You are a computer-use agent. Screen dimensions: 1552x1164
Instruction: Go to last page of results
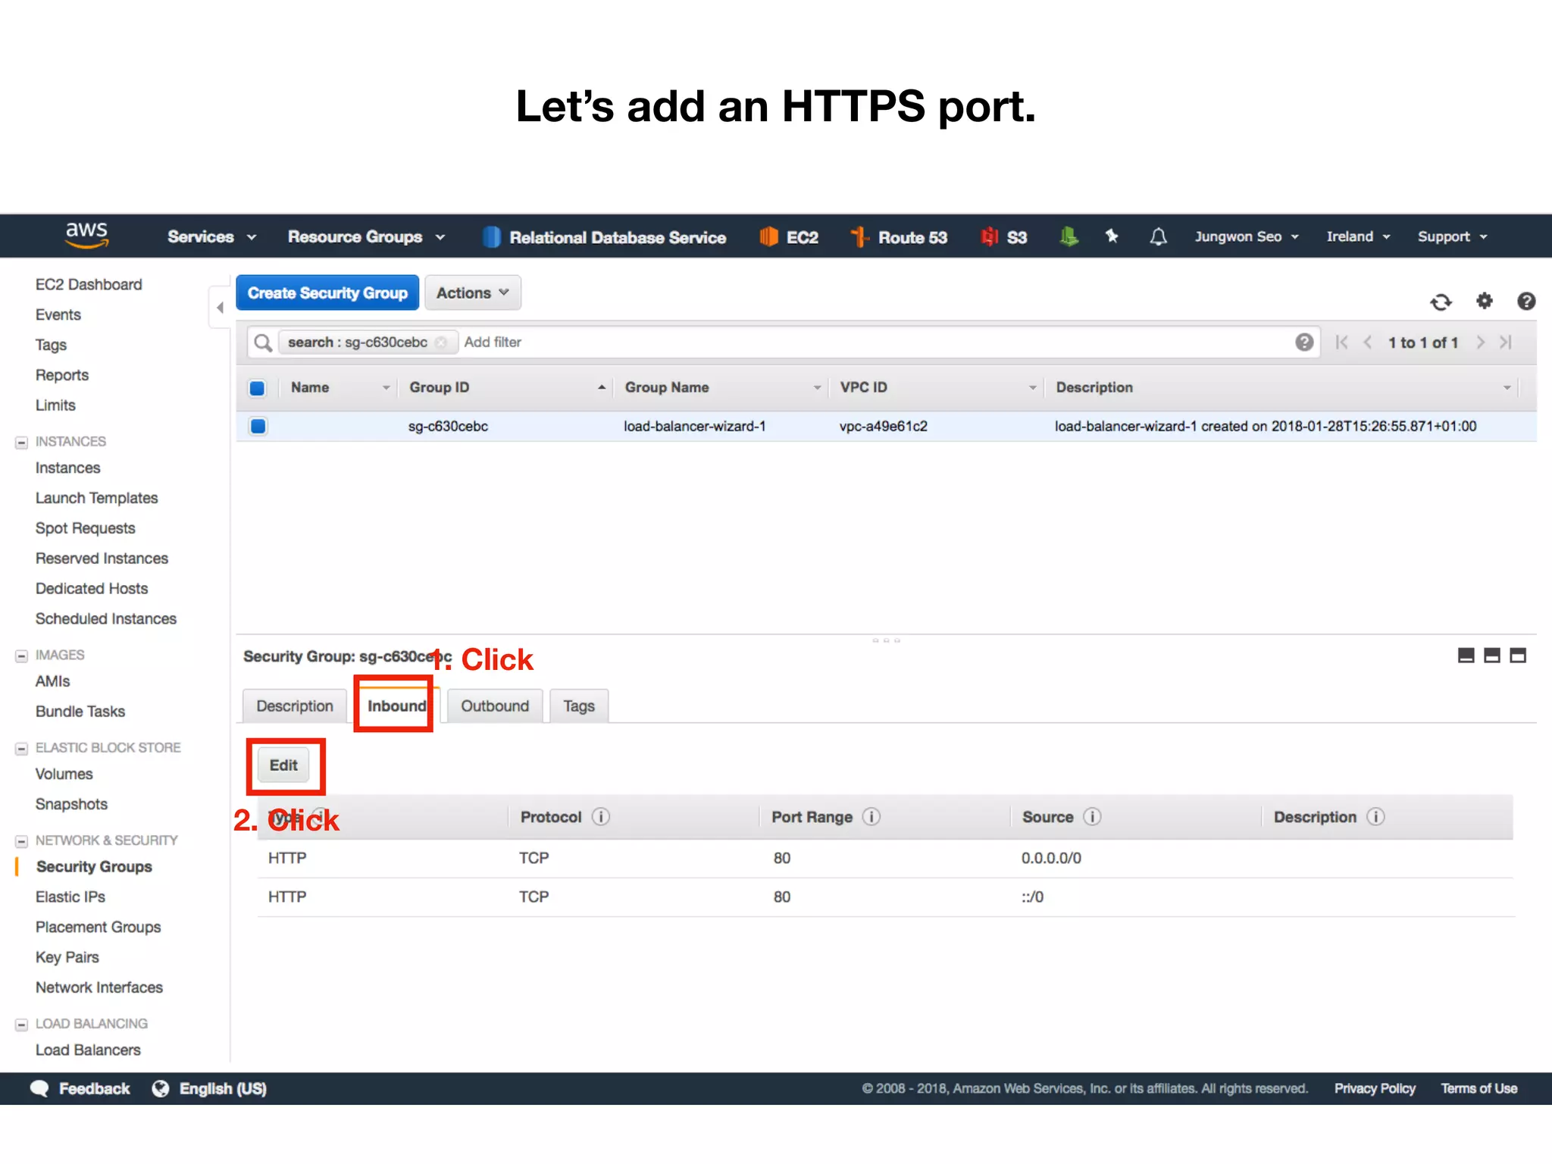(x=1506, y=343)
